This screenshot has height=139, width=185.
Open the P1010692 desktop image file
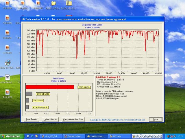pyautogui.click(x=8, y=20)
